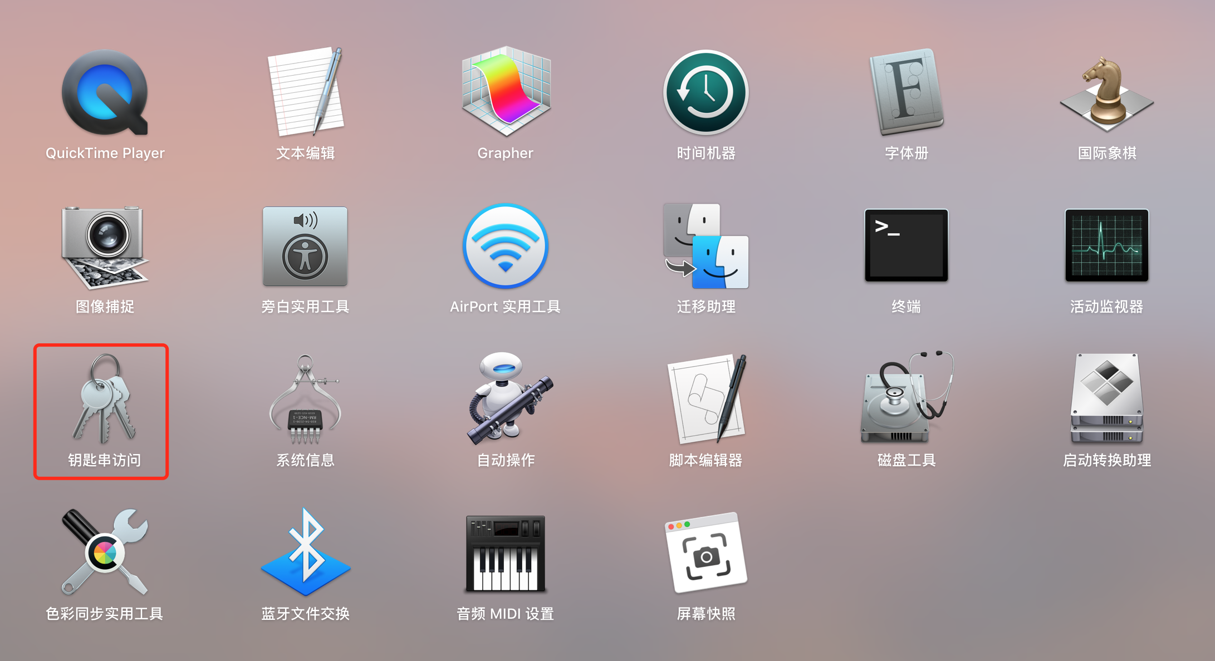Open the 音频 MIDI 设置 piano icon
This screenshot has height=661, width=1215.
(x=506, y=553)
